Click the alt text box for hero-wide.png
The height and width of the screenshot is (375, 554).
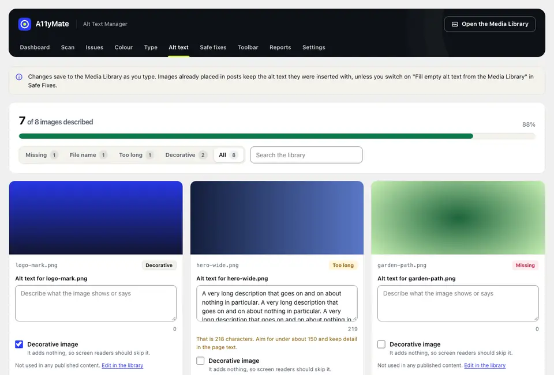[x=277, y=304]
